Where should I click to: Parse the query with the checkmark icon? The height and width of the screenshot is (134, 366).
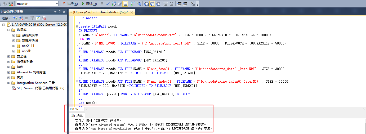108,4
